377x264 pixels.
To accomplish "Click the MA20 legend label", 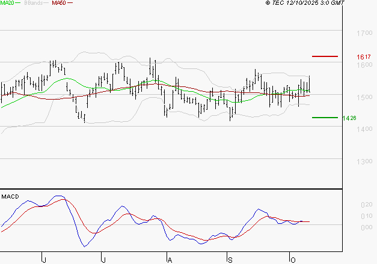I will pos(7,3).
